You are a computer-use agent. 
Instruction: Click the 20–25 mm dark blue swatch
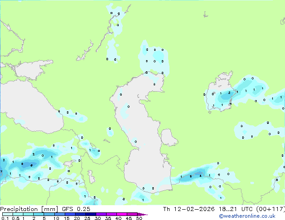click(80, 214)
